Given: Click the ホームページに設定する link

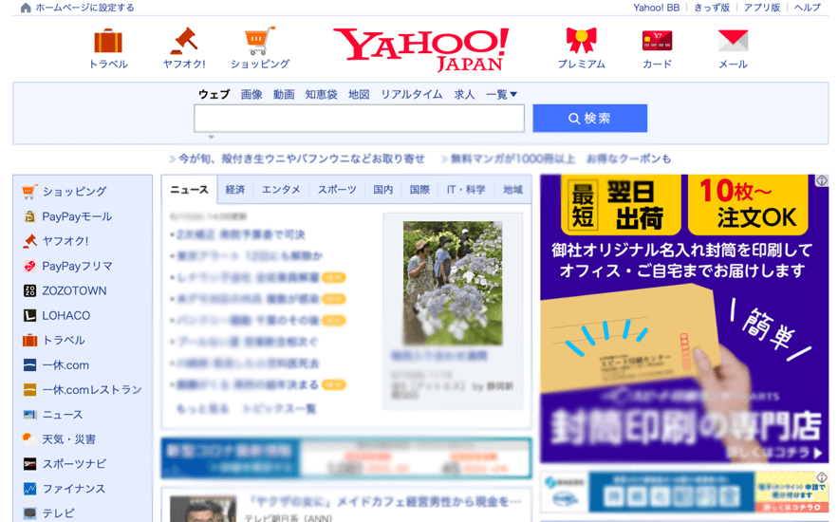Looking at the screenshot, I should (x=85, y=8).
